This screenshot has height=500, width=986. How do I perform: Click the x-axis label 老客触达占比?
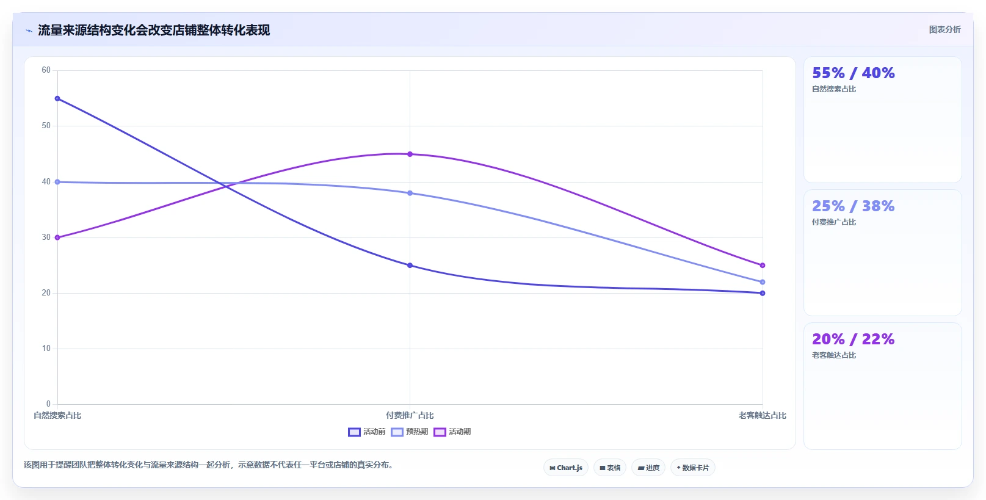pyautogui.click(x=763, y=416)
